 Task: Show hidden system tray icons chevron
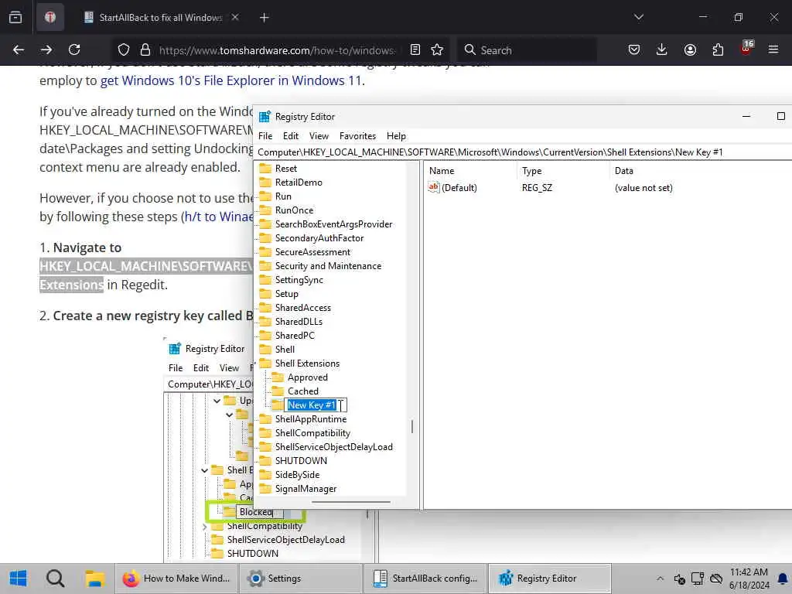point(660,579)
